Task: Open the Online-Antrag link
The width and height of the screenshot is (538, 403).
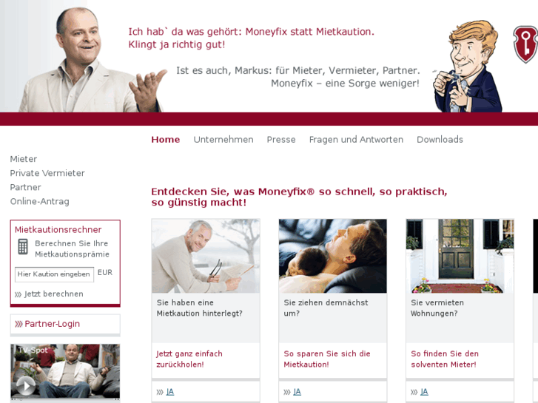Action: [x=40, y=201]
